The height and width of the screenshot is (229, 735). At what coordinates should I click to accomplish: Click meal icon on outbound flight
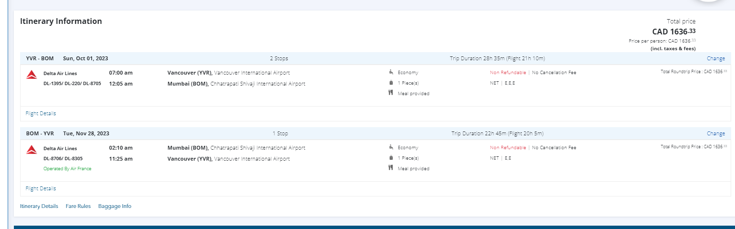point(391,93)
